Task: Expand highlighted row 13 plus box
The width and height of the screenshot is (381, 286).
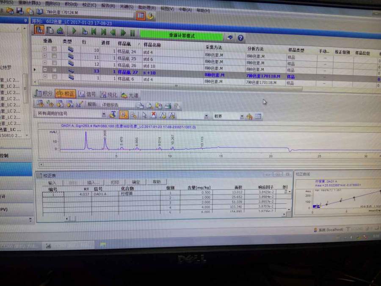Action: tap(45, 69)
